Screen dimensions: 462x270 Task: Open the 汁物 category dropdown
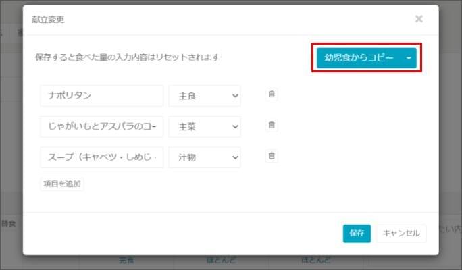(x=205, y=157)
